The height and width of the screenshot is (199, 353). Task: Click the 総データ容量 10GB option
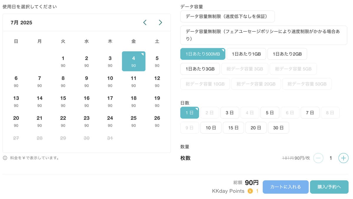(x=205, y=84)
